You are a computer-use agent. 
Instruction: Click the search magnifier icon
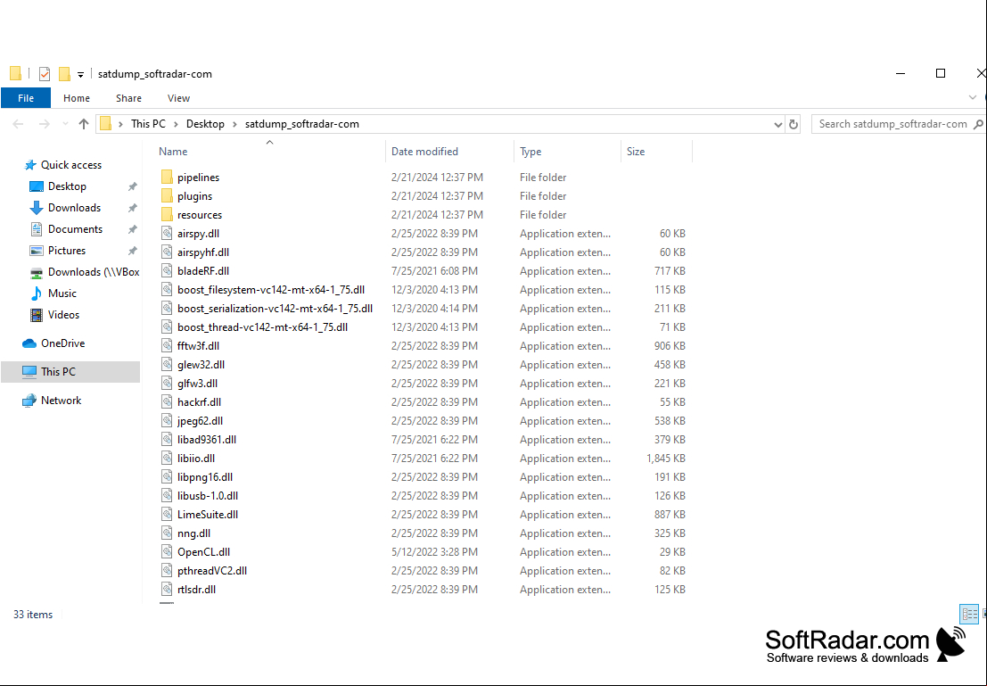tap(978, 124)
